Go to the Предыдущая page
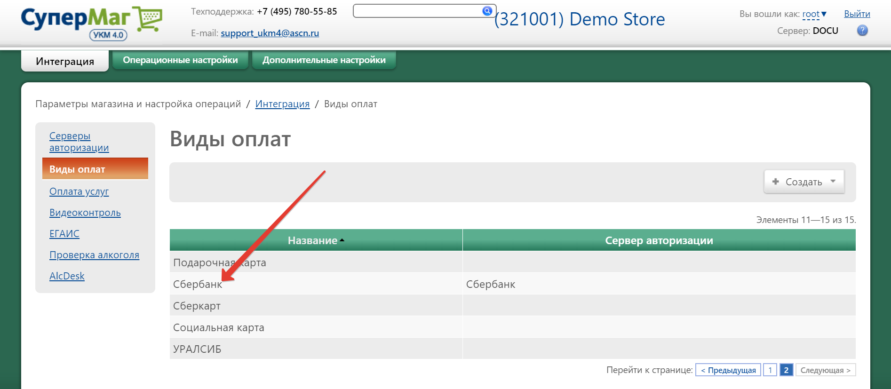This screenshot has height=389, width=891. tap(728, 370)
